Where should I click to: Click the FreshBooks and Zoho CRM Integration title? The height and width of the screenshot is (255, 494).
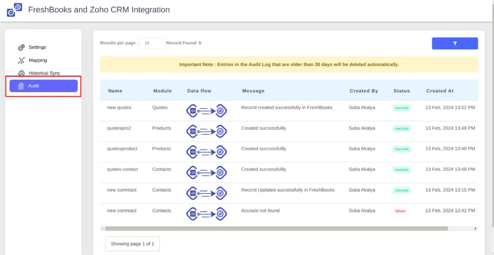click(x=99, y=10)
